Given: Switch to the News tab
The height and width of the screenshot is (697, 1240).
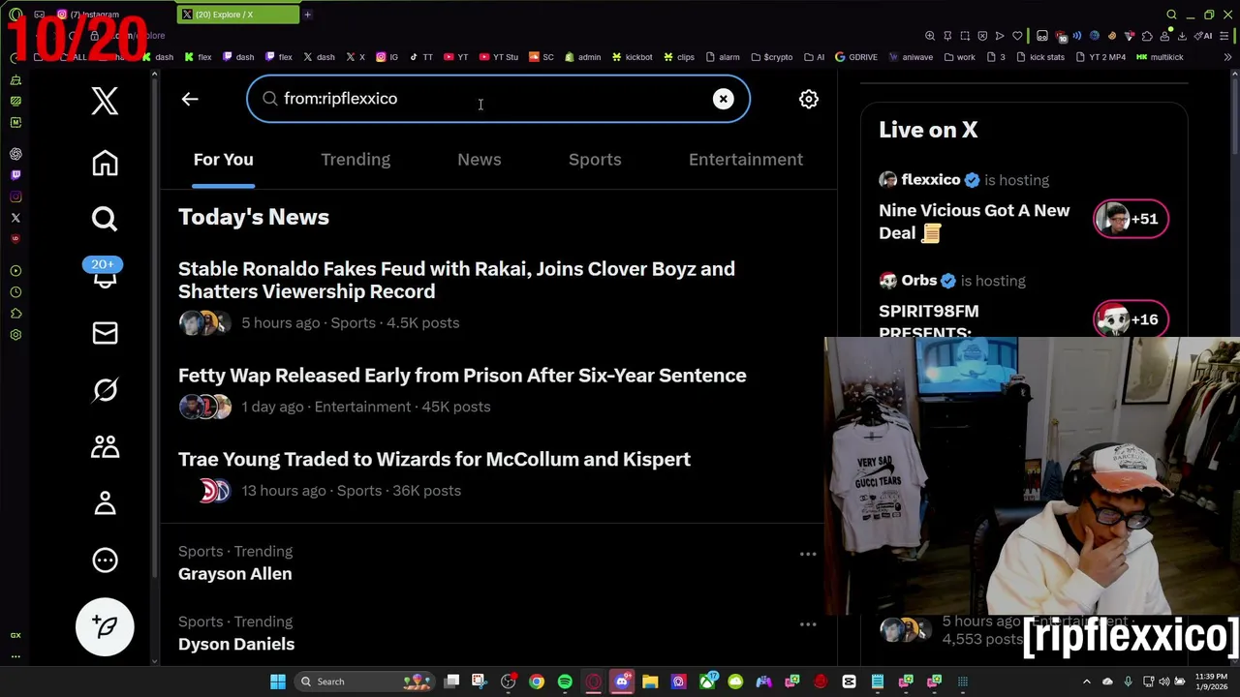Looking at the screenshot, I should [x=480, y=160].
